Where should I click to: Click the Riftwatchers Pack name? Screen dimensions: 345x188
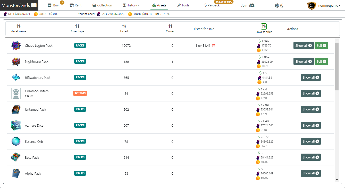tap(38, 78)
